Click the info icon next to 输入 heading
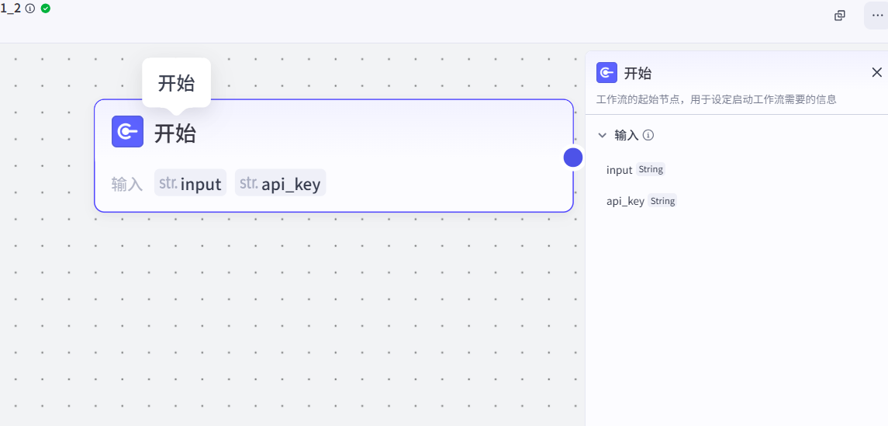 click(648, 135)
